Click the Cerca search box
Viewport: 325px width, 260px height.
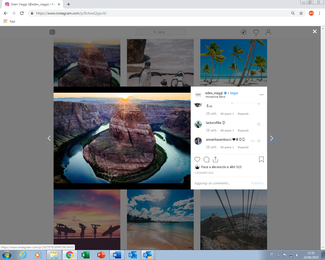(160, 32)
